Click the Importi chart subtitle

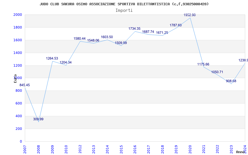[124, 11]
